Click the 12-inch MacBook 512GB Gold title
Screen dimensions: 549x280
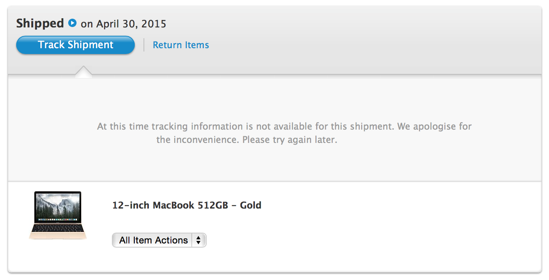[x=187, y=205]
